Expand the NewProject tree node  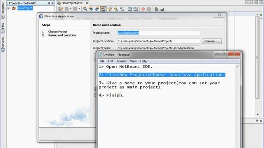[9, 8]
